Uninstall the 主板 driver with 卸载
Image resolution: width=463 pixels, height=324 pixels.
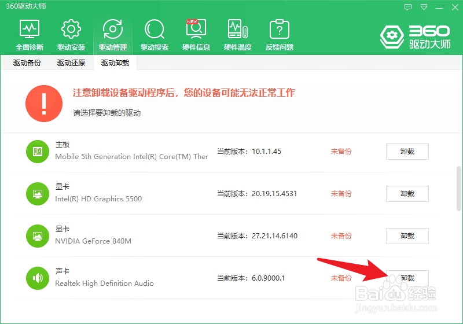coord(407,152)
